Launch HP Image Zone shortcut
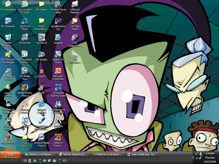219x164 pixels. pyautogui.click(x=25, y=74)
